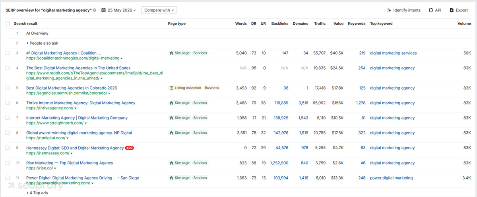The width and height of the screenshot is (477, 197).
Task: Open The Best Digital Marketing Agencies Reddit link
Action: 78,68
